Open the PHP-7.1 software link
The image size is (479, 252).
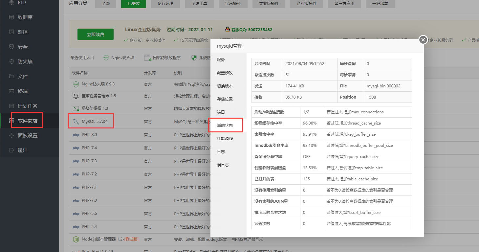coord(89,187)
